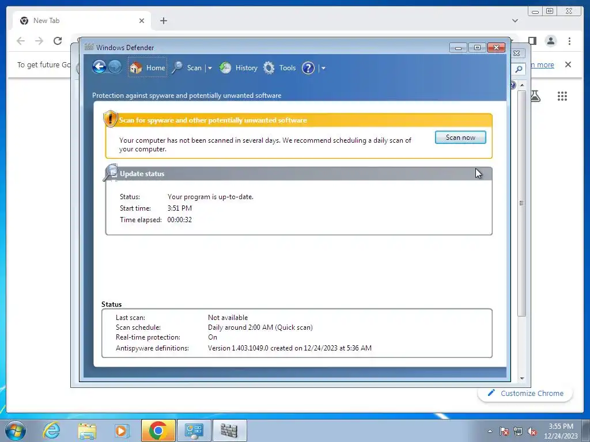The height and width of the screenshot is (442, 590).
Task: Click the yellow warning shield icon
Action: [110, 119]
